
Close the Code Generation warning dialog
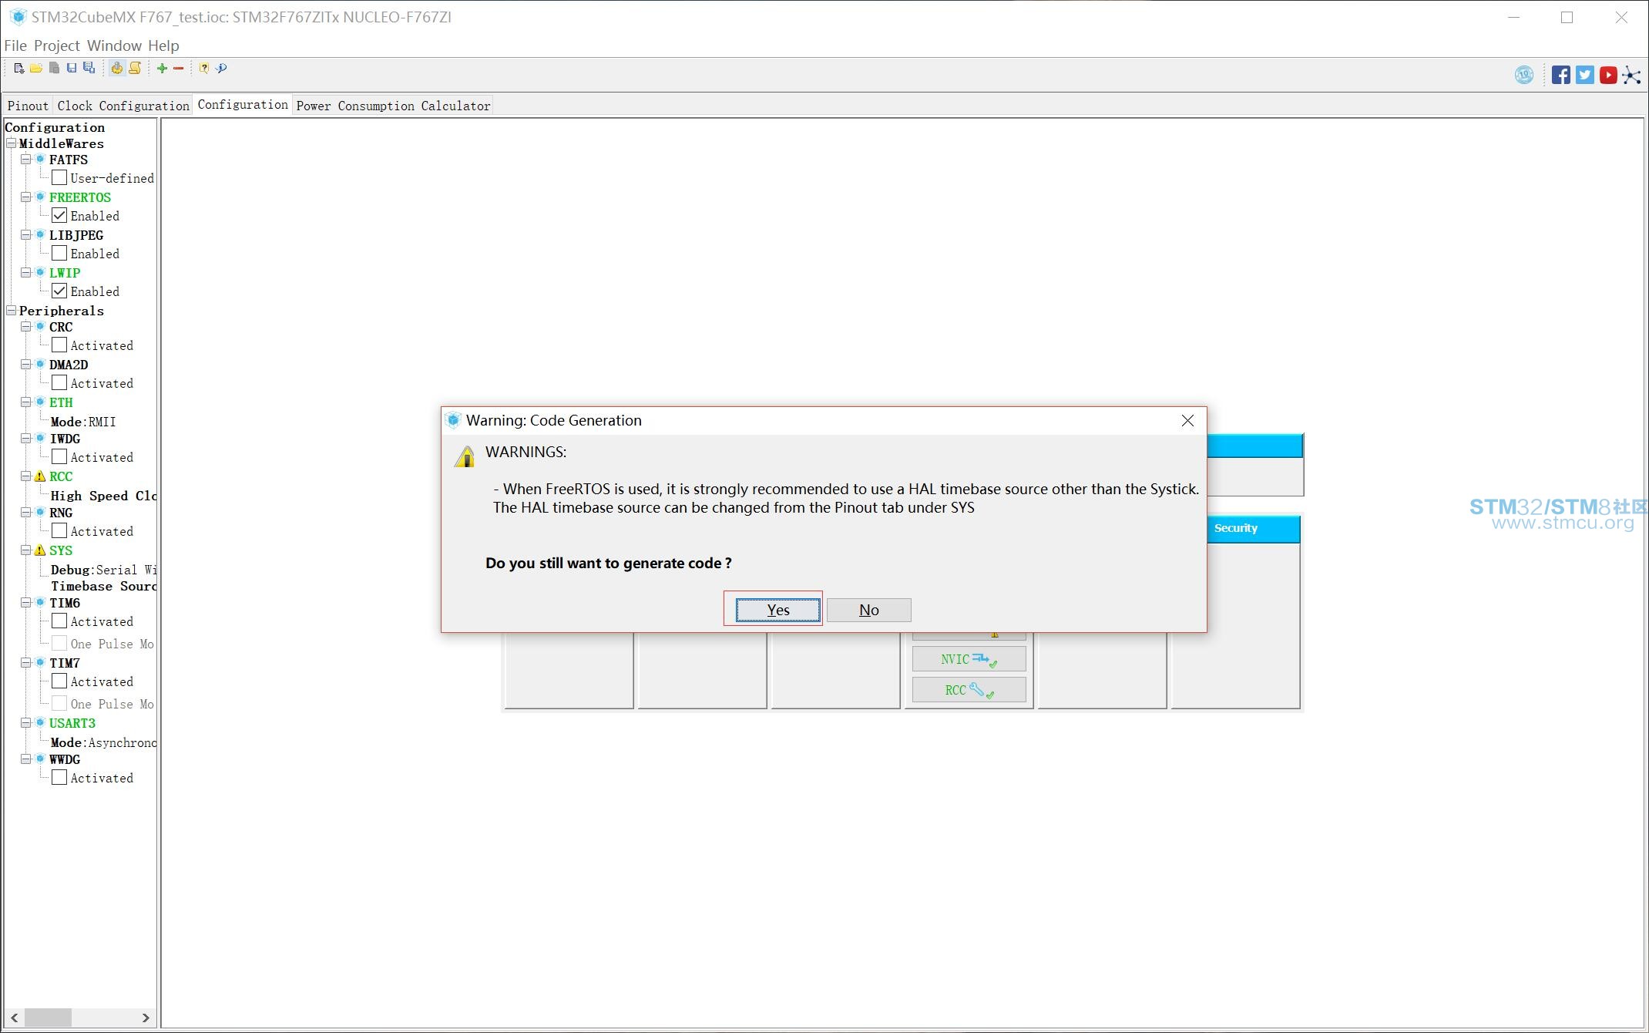[1187, 420]
